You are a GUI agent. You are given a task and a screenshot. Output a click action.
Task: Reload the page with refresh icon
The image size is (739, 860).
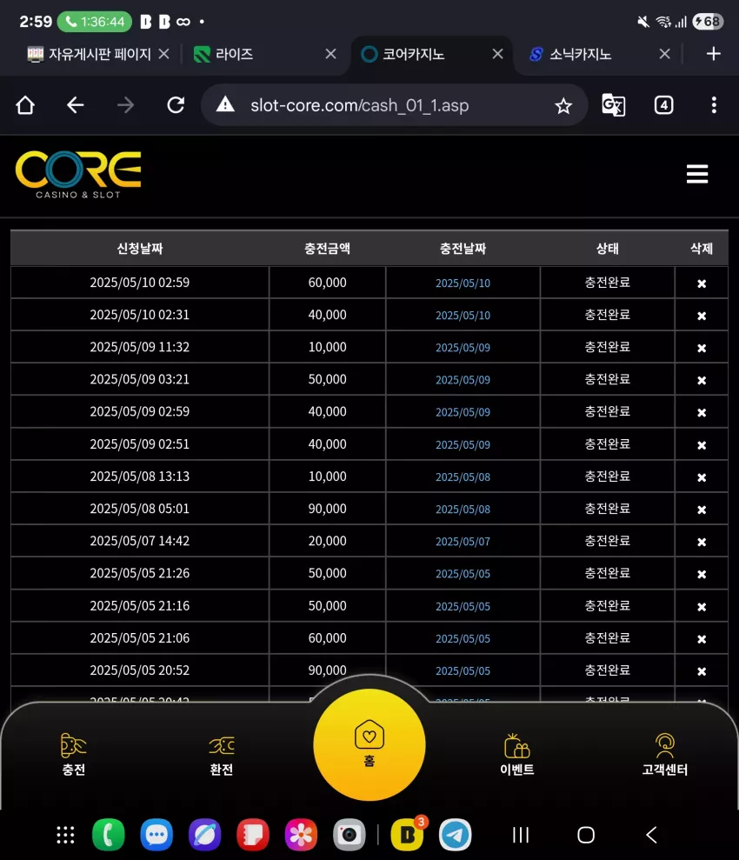coord(176,104)
